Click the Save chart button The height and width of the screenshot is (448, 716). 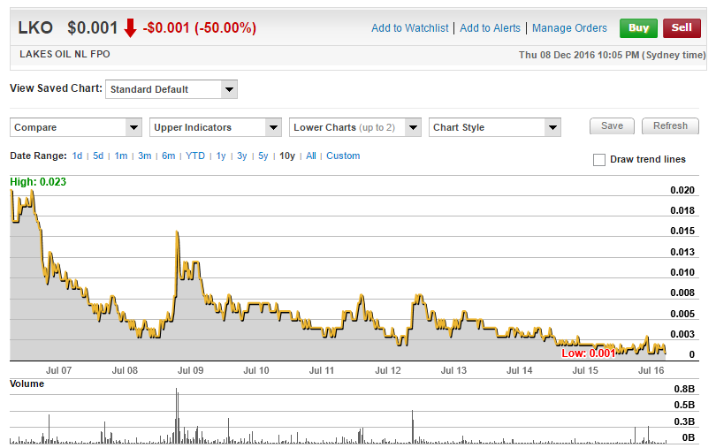[612, 126]
